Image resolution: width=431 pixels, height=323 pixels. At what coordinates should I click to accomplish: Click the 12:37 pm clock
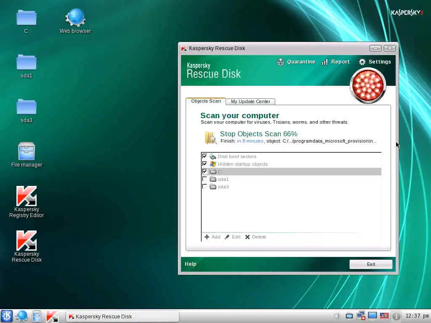coord(417,316)
